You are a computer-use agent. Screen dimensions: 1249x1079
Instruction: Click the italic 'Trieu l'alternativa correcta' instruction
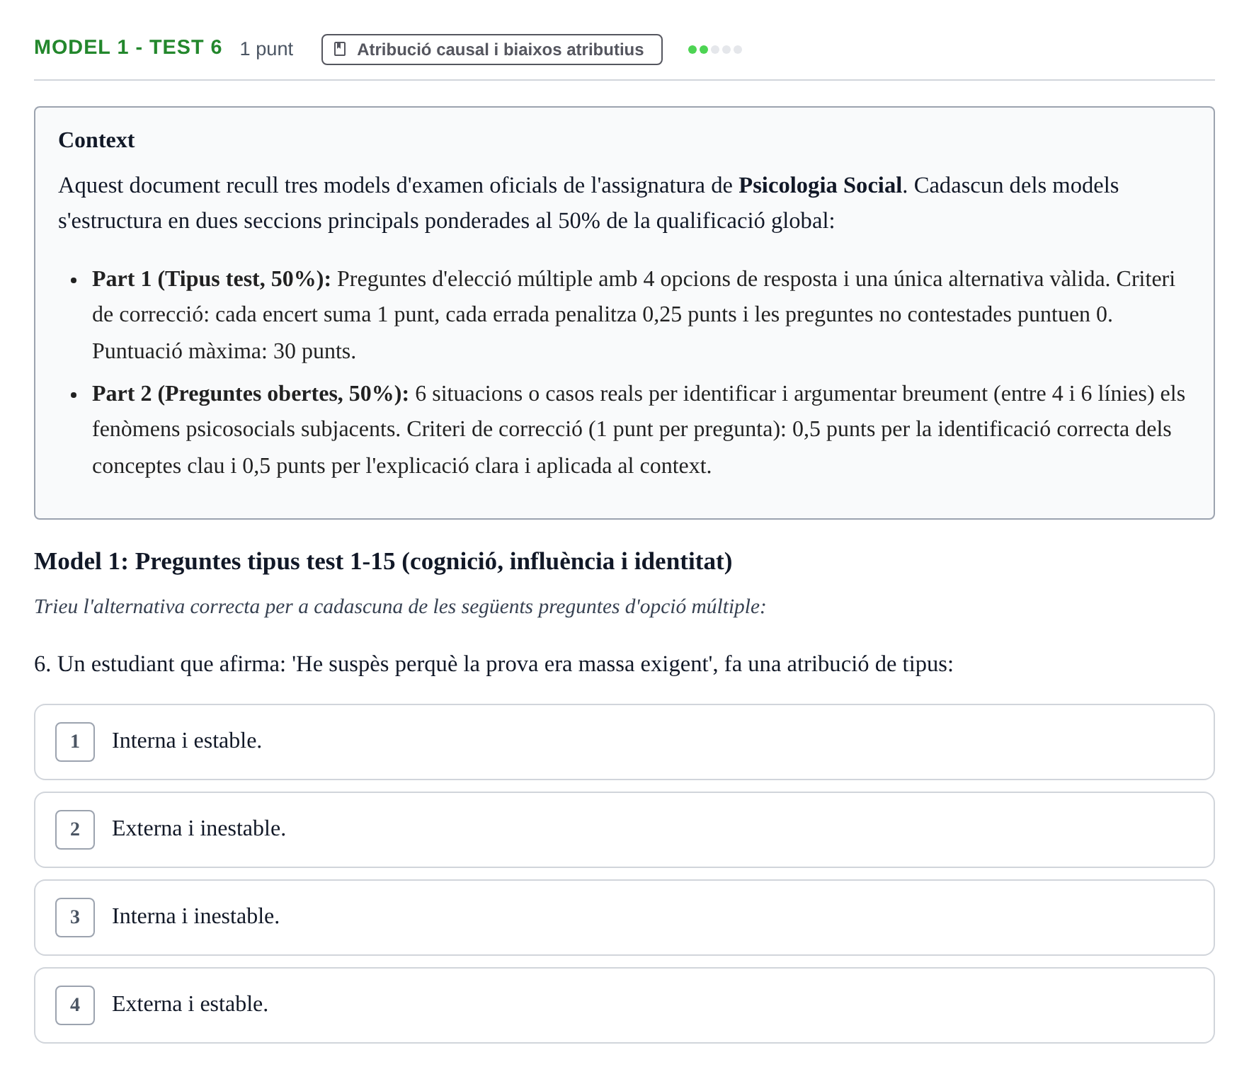click(400, 607)
